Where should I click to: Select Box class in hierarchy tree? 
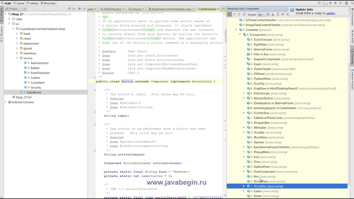point(256,177)
